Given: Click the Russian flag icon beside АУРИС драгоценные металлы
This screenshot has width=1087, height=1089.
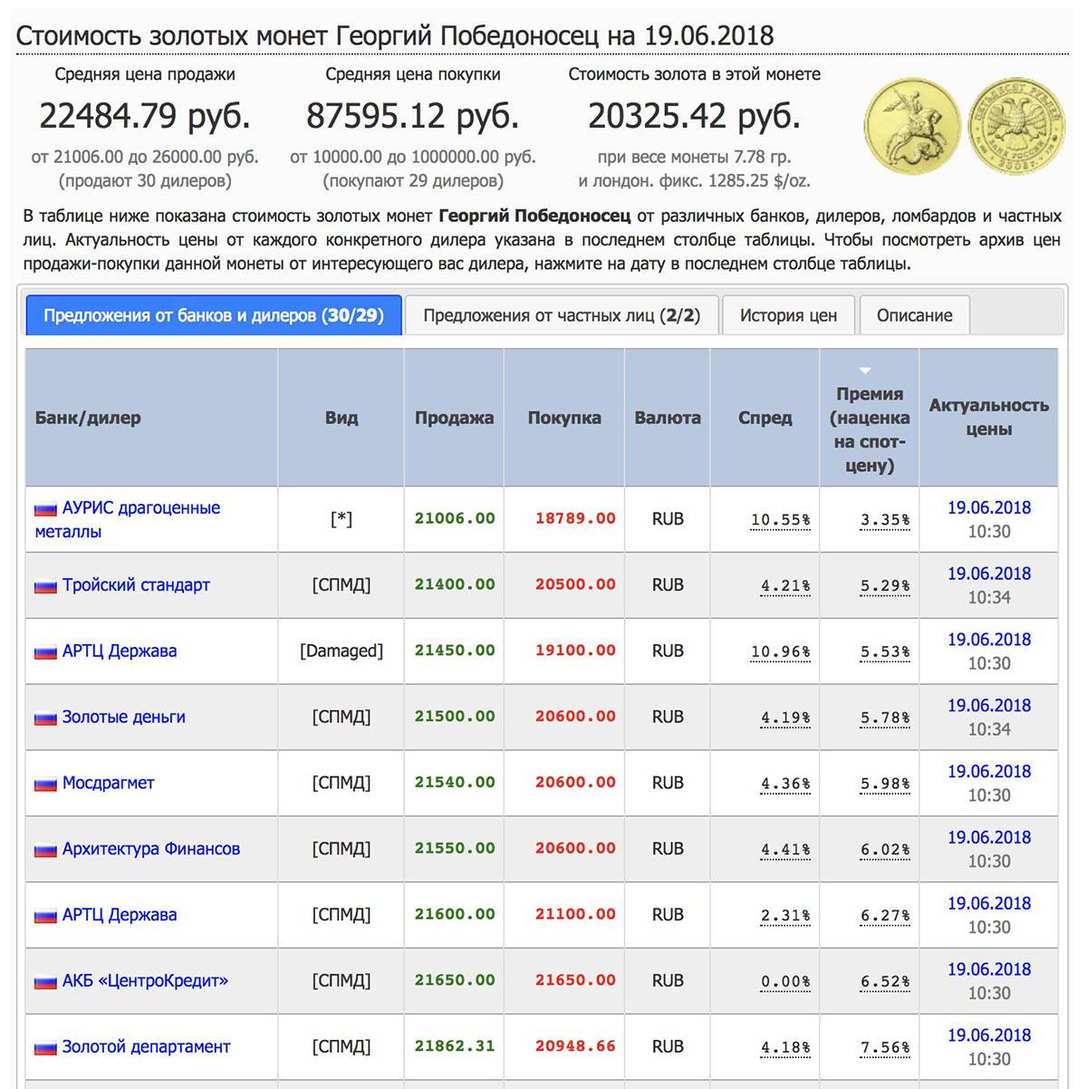Looking at the screenshot, I should 45,509.
